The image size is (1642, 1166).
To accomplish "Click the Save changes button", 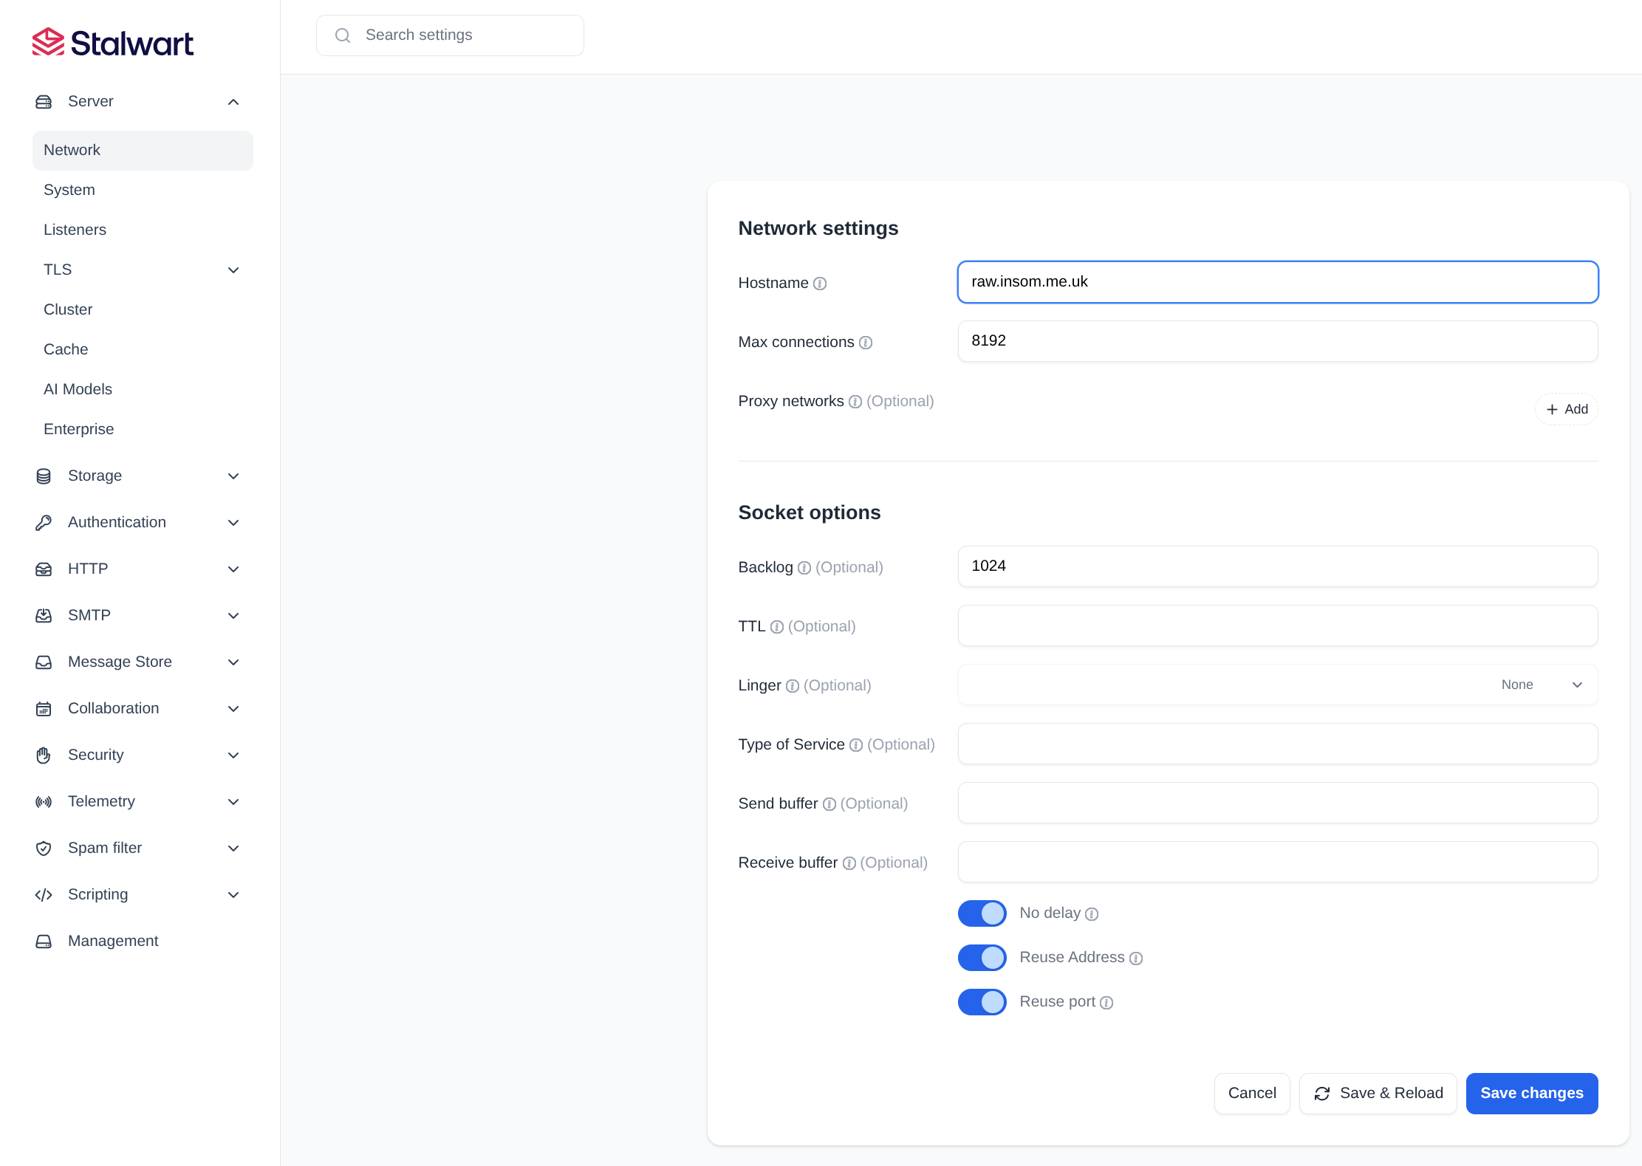I will coord(1531,1093).
